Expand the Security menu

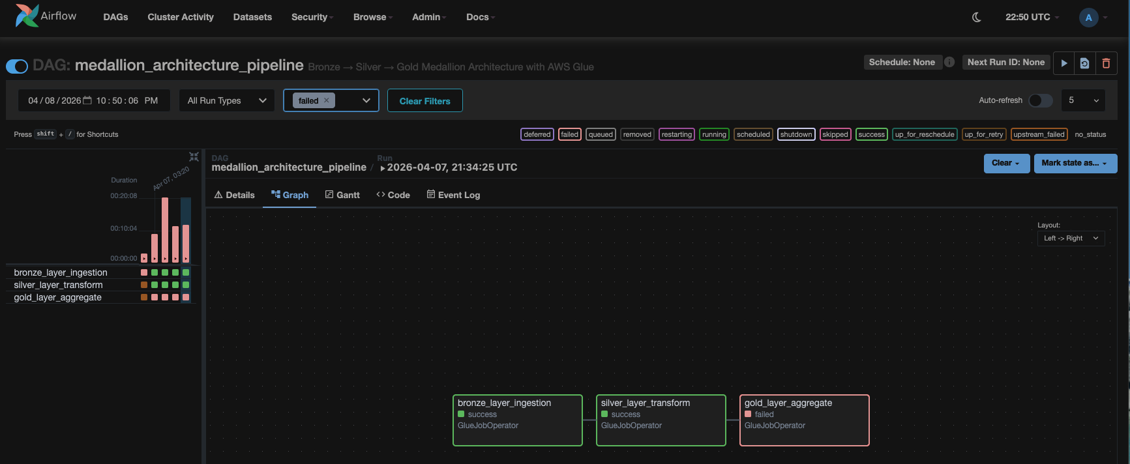coord(312,17)
